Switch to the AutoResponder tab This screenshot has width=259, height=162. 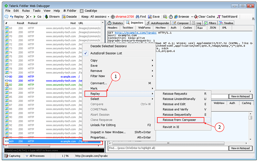[x=158, y=23]
